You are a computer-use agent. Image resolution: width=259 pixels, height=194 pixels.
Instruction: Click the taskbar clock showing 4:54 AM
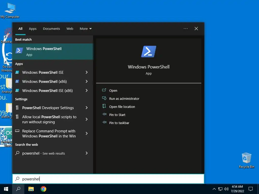237,189
